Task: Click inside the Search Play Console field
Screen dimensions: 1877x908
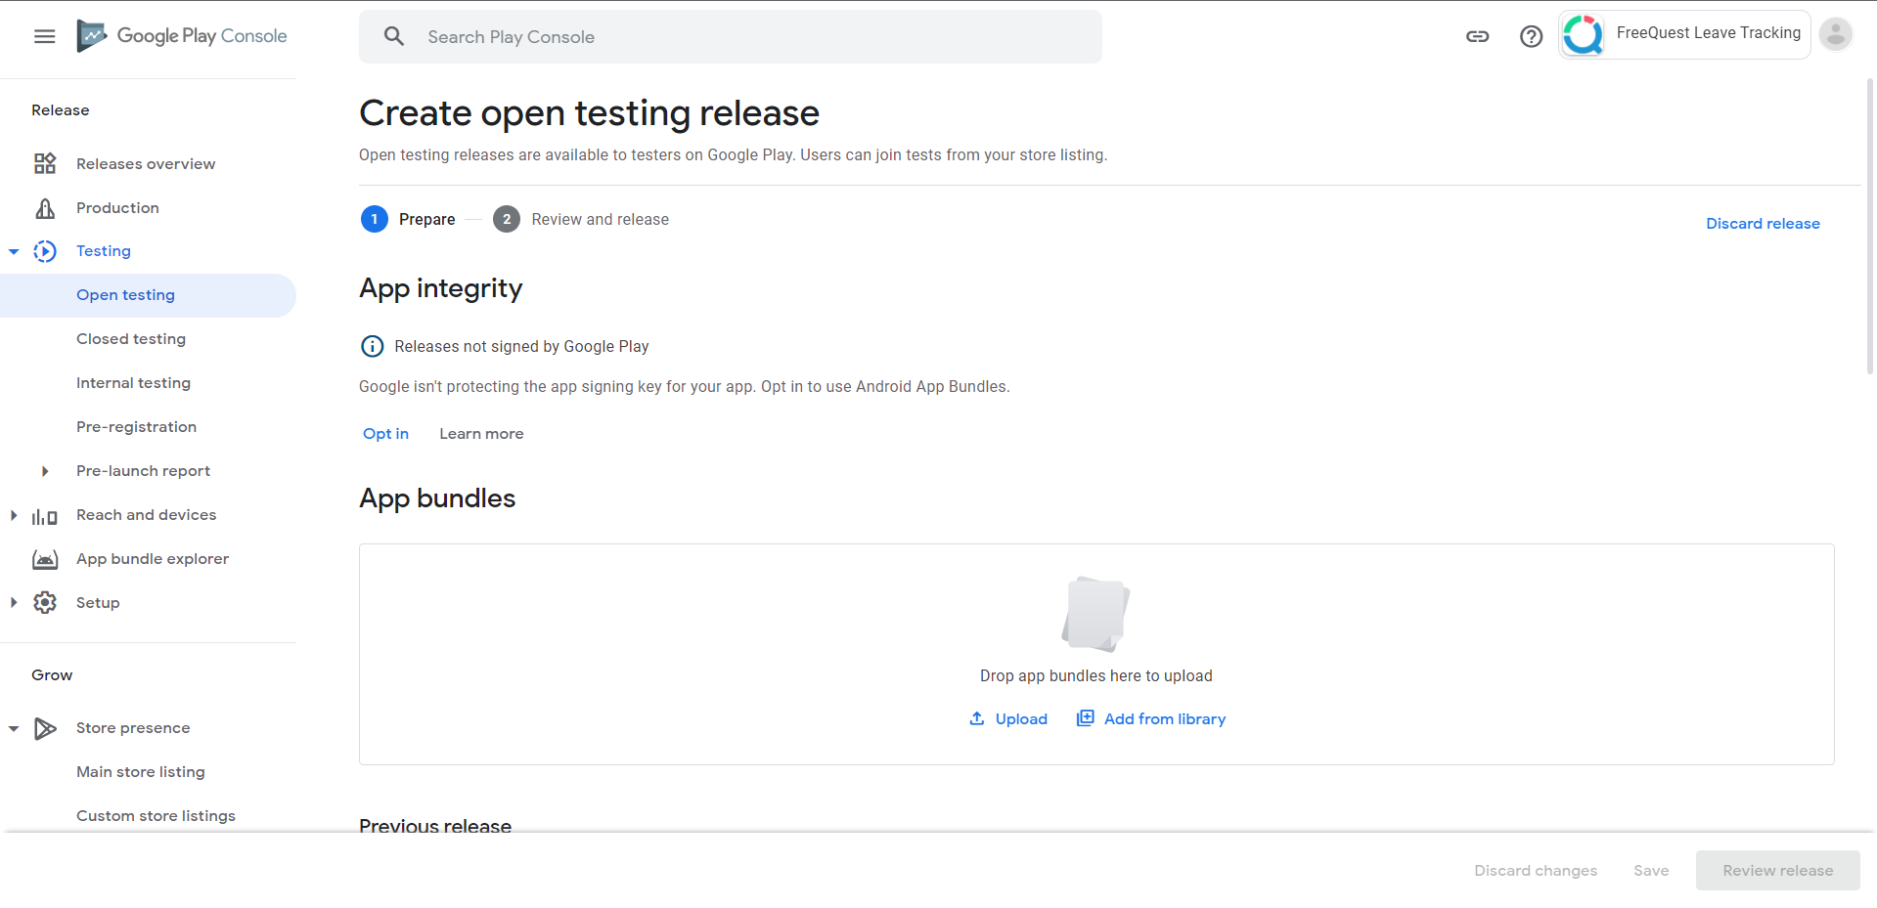Action: pos(685,36)
